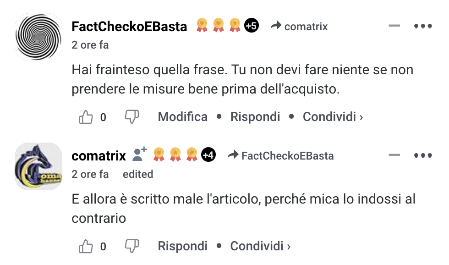The image size is (449, 265).
Task: Like comatrix's comment with thumbs up
Action: point(86,246)
